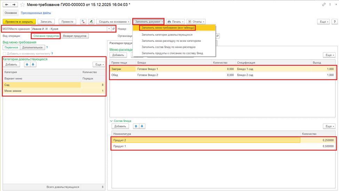Click the Номенклатура column header

[x=206, y=134]
